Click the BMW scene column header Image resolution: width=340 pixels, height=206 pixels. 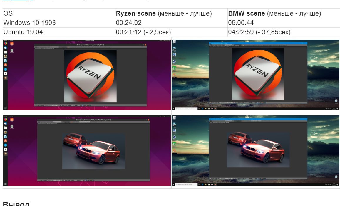284,13
